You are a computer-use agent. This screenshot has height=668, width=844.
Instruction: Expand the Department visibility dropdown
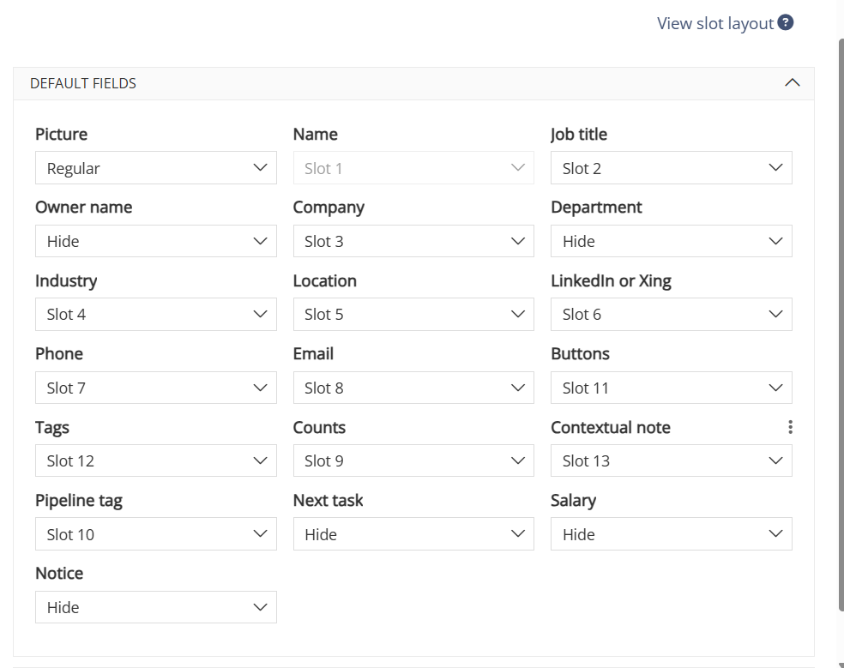[x=672, y=241]
